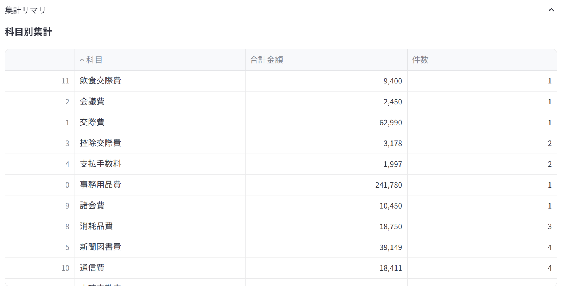Select the 飲食交際費 cell
Viewport: 564px width, 292px height.
160,81
